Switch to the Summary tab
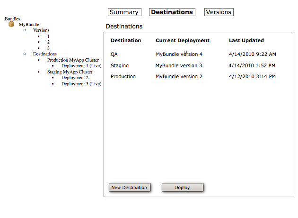298x218 pixels. (124, 12)
